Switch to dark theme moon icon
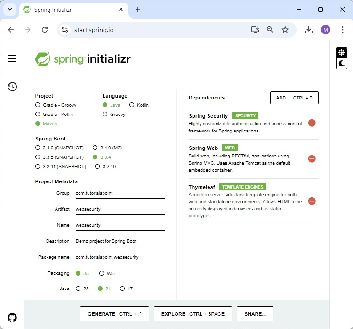353x329 pixels. [342, 64]
